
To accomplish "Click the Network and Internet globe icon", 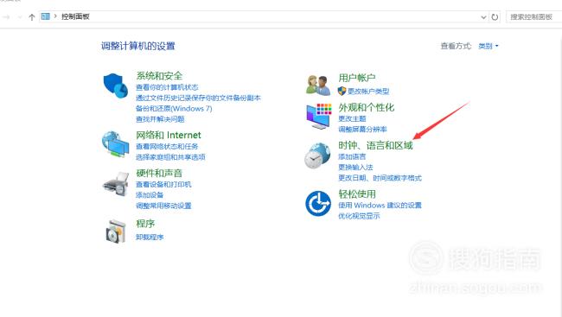I will [115, 143].
